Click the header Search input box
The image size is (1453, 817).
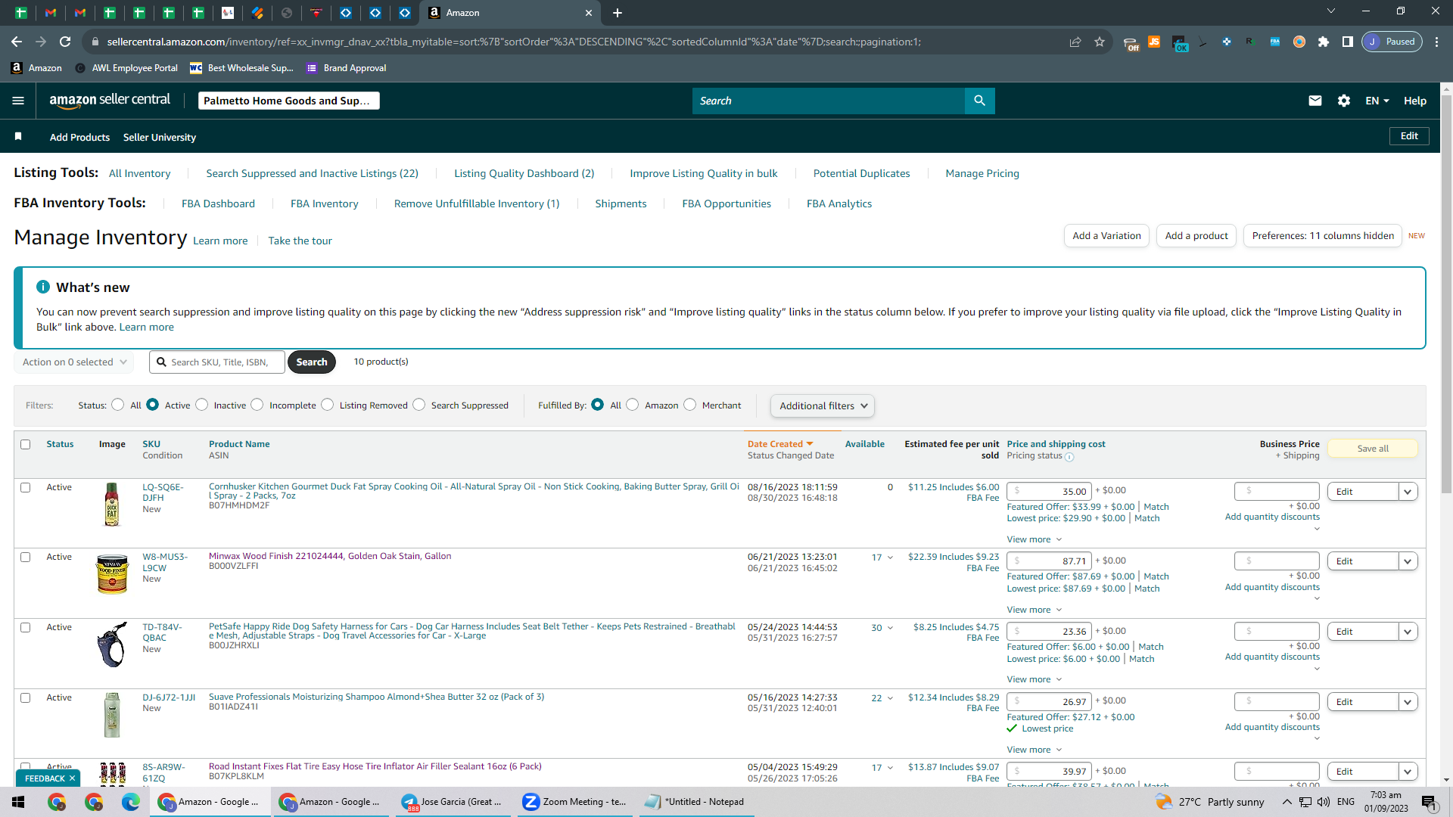coord(829,101)
